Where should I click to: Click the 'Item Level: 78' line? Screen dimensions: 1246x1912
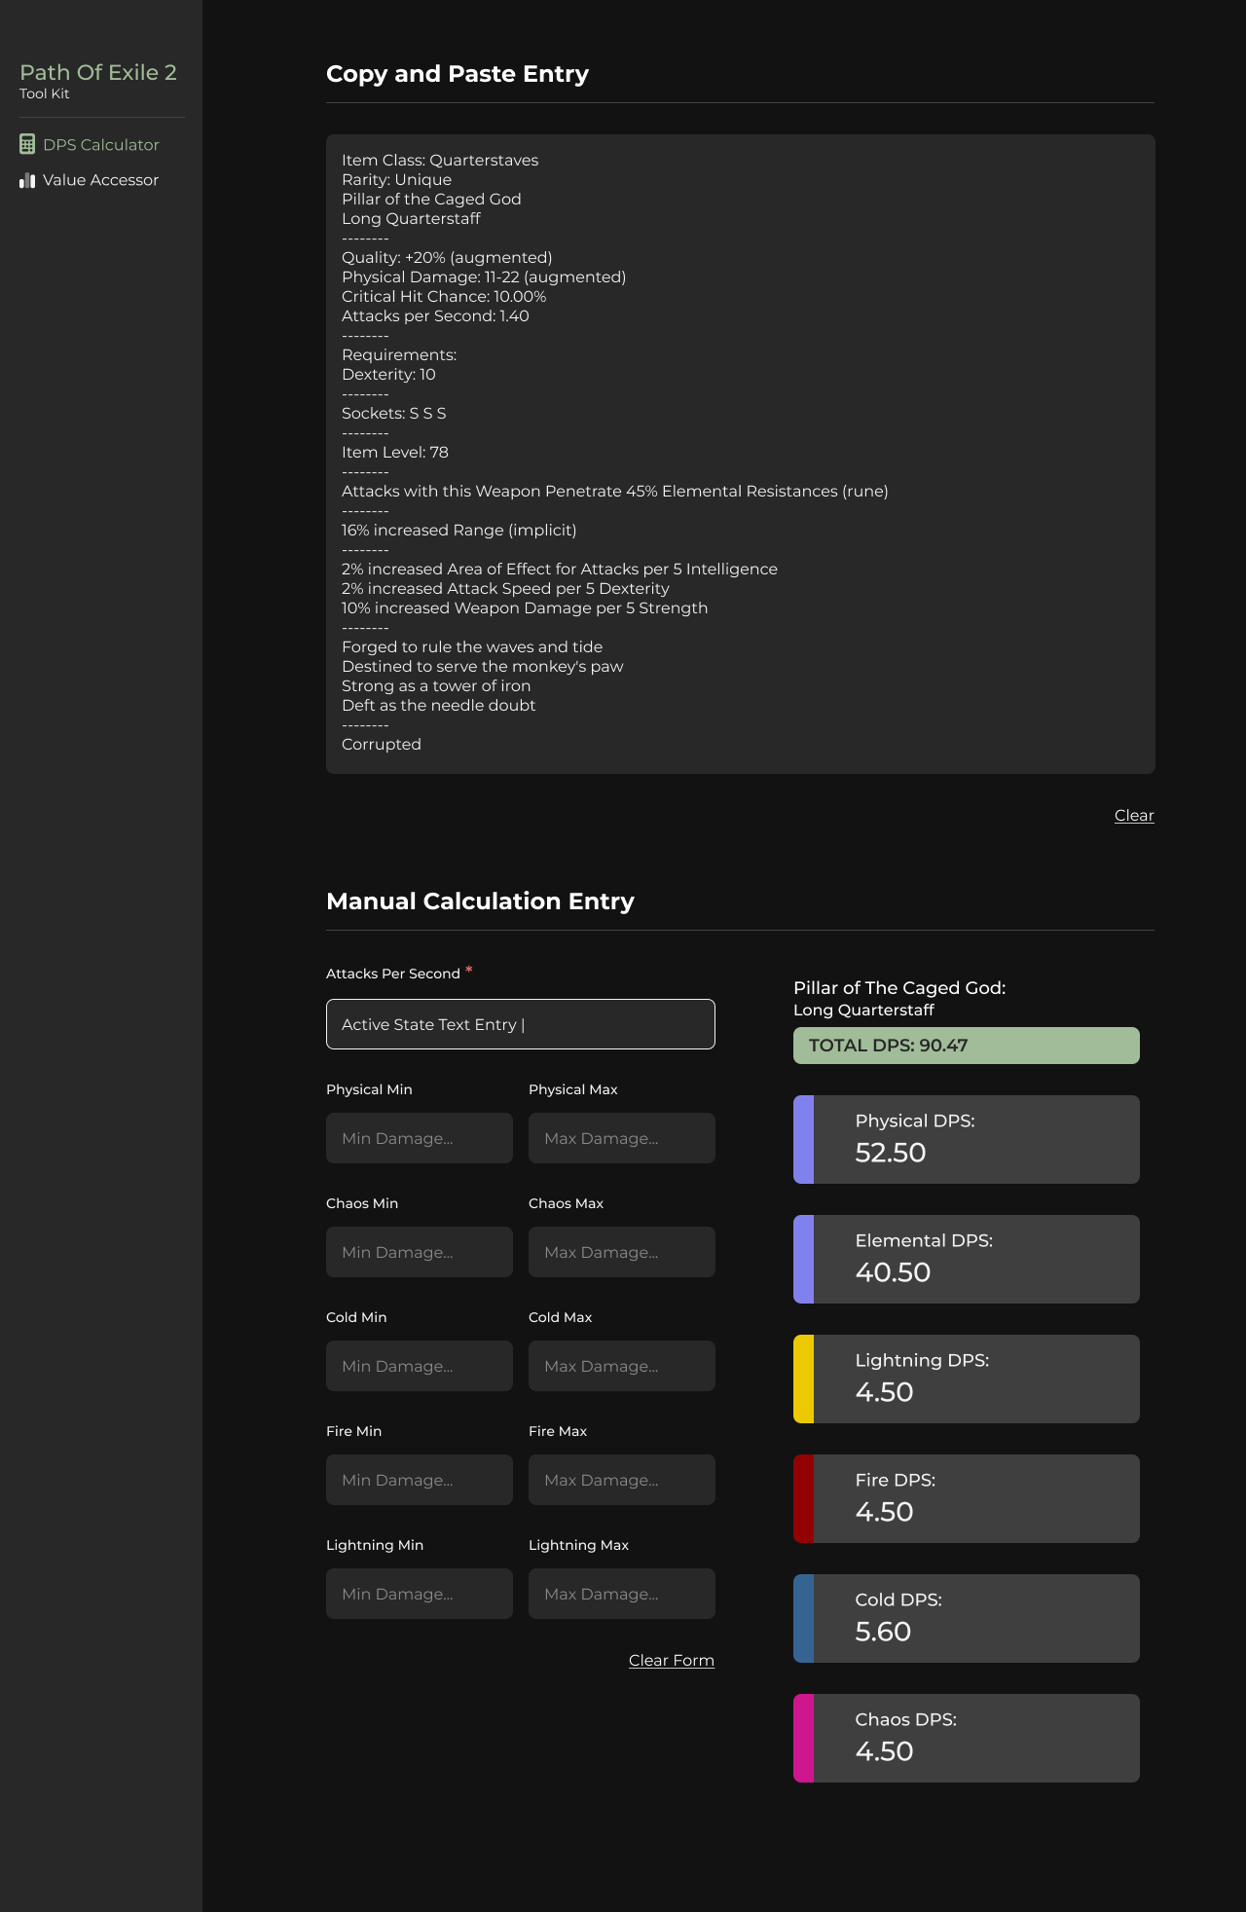[x=395, y=452]
